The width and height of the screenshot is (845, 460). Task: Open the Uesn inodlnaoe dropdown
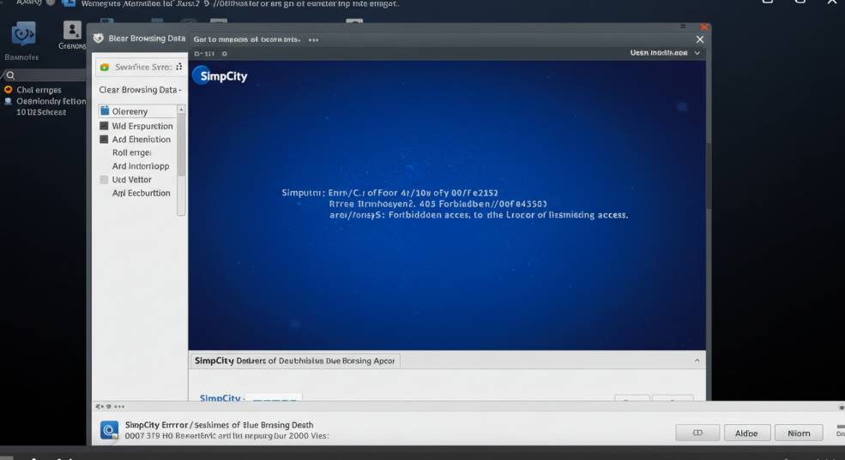(x=665, y=53)
